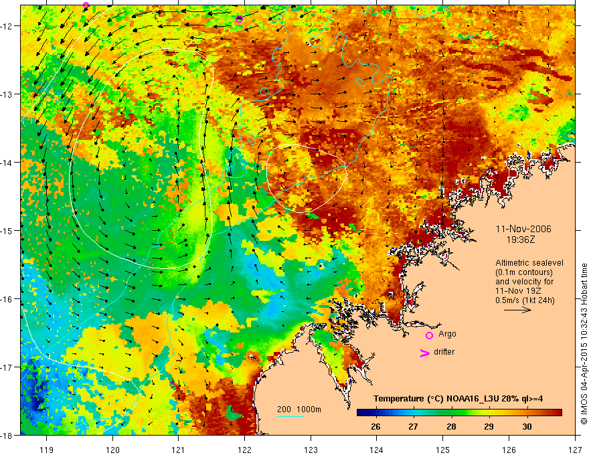Click the cyan depth contour legend line
The width and height of the screenshot is (589, 455).
tap(290, 417)
